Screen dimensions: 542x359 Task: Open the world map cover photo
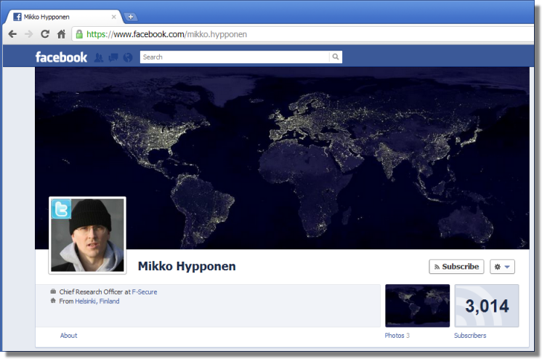click(x=282, y=158)
